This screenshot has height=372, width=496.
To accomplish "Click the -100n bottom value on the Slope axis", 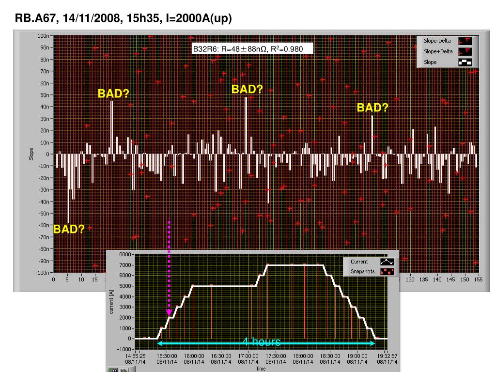I will pyautogui.click(x=42, y=273).
